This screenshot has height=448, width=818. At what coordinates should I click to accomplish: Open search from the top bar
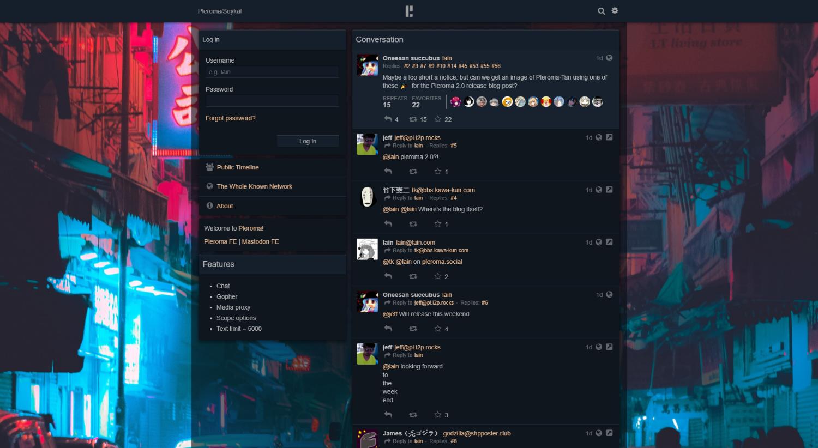pos(602,11)
